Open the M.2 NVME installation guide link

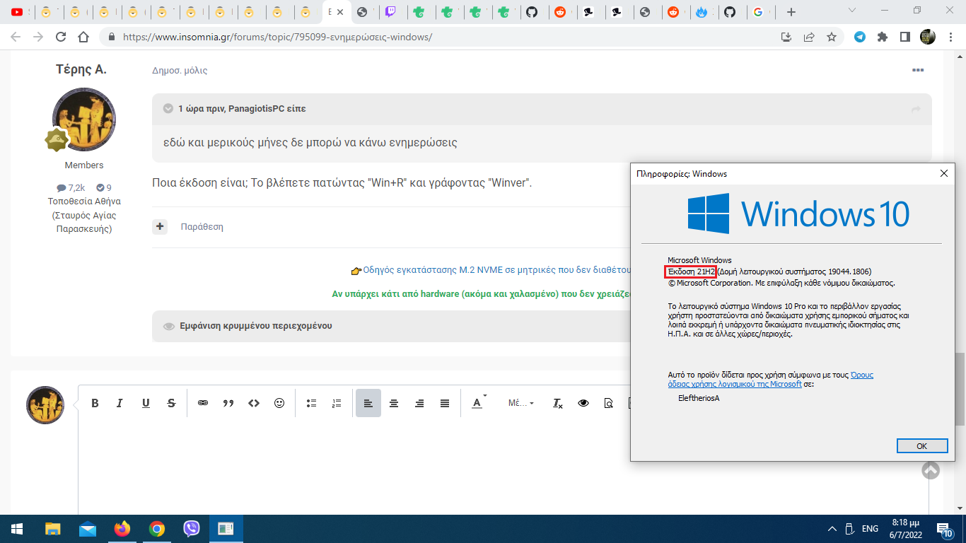coord(495,269)
